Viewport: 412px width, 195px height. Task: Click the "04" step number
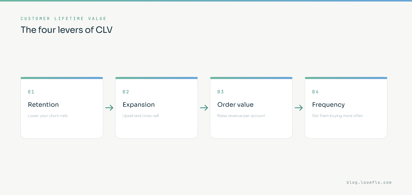click(315, 92)
